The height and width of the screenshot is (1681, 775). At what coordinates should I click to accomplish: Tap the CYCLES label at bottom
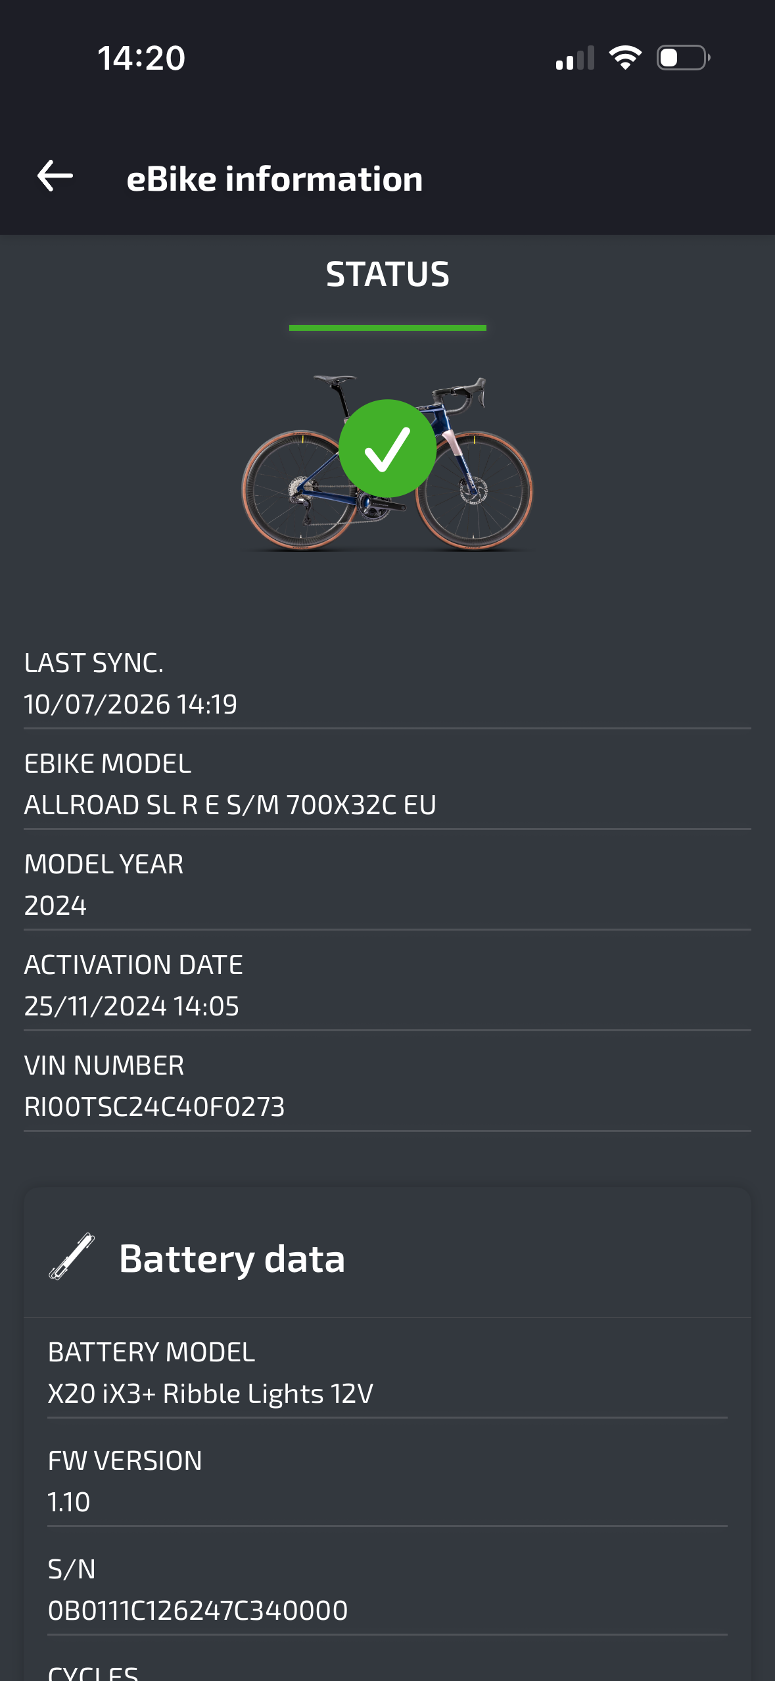click(93, 1672)
